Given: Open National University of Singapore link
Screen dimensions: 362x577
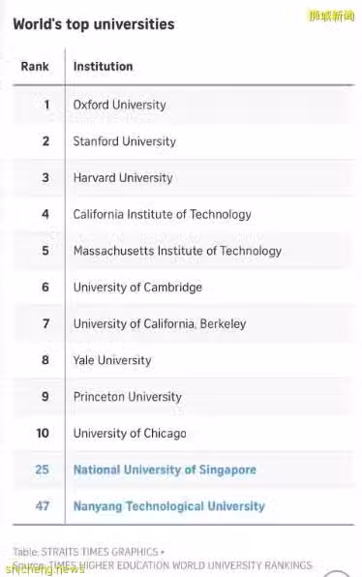Looking at the screenshot, I should [x=165, y=470].
